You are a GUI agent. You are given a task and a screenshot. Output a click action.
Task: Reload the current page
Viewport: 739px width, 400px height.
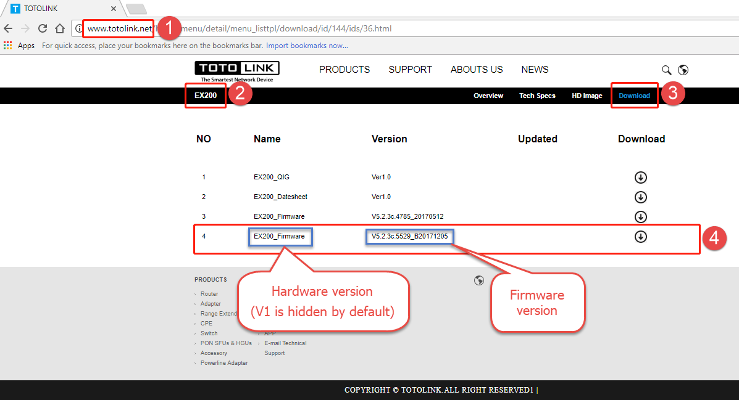point(43,29)
